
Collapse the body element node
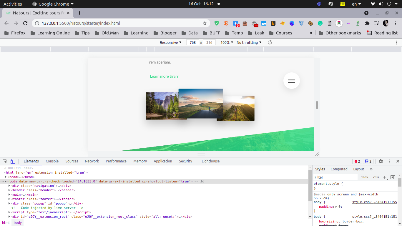6,182
